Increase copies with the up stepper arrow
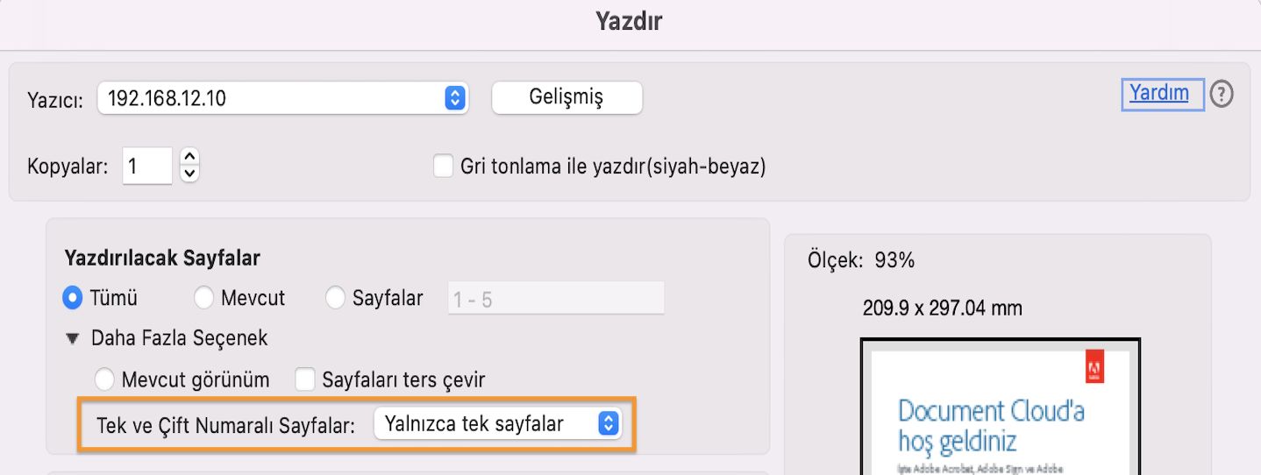This screenshot has width=1261, height=475. coord(189,158)
